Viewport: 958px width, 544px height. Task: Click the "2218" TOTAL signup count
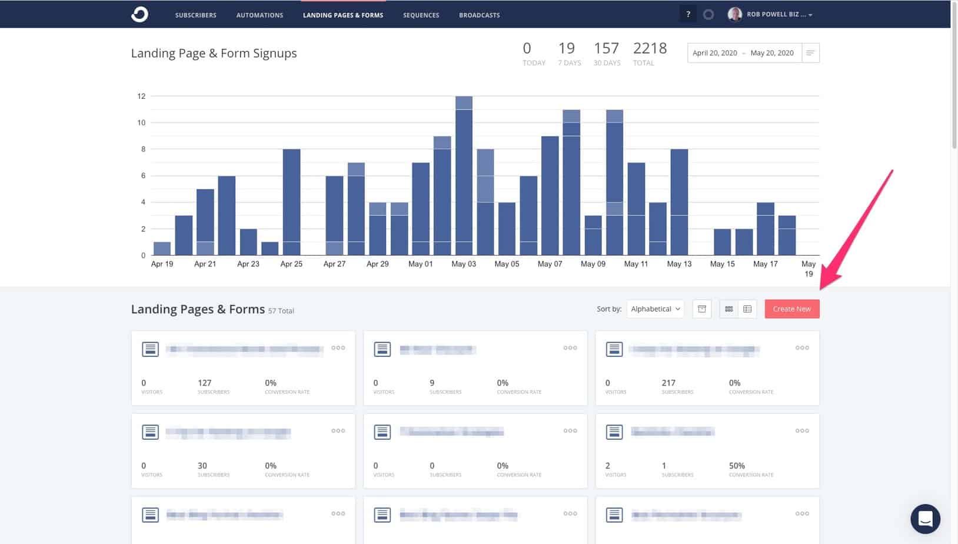pyautogui.click(x=650, y=48)
